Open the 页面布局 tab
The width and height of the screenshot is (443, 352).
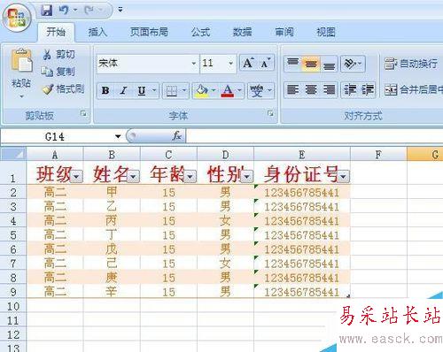coord(149,32)
